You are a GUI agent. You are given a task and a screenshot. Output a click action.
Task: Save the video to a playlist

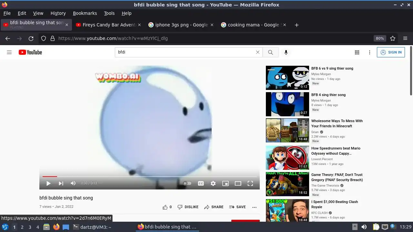click(x=237, y=207)
